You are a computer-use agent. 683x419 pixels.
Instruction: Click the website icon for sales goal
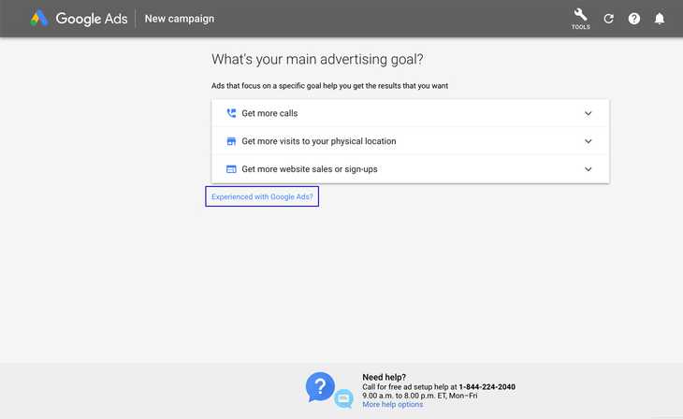click(x=231, y=169)
